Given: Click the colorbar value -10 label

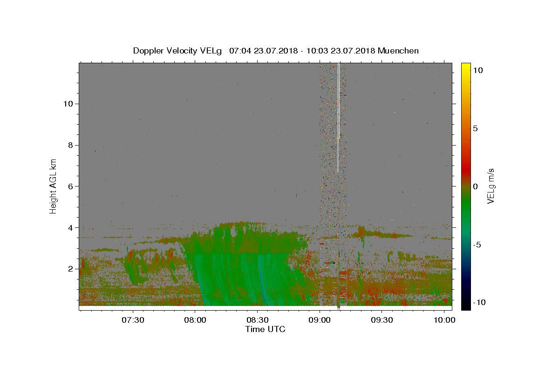Looking at the screenshot, I should (479, 302).
